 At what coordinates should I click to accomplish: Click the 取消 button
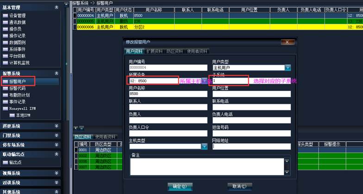click(x=239, y=186)
